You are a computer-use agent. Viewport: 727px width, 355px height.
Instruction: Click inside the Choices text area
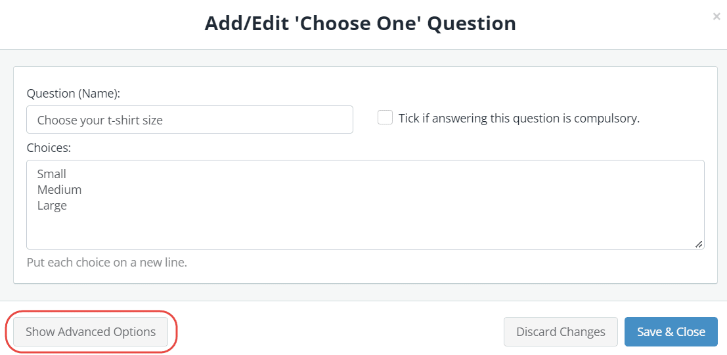click(365, 205)
